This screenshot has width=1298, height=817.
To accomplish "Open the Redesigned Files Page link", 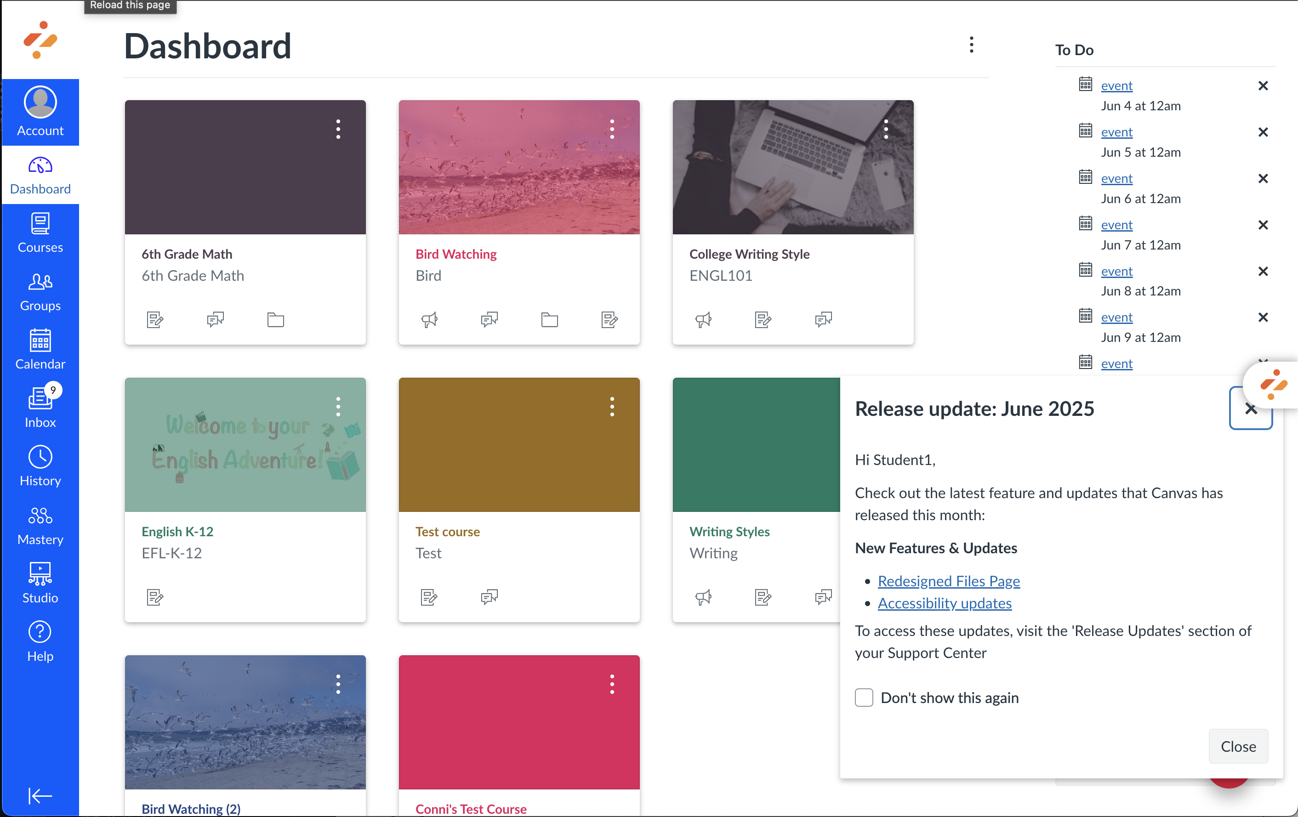I will pos(948,581).
